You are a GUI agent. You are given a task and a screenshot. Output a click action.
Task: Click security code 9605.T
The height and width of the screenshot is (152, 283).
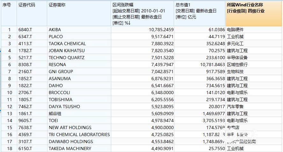click(25, 121)
